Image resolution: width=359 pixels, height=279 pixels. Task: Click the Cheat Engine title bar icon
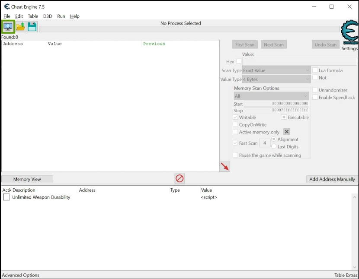coord(7,6)
